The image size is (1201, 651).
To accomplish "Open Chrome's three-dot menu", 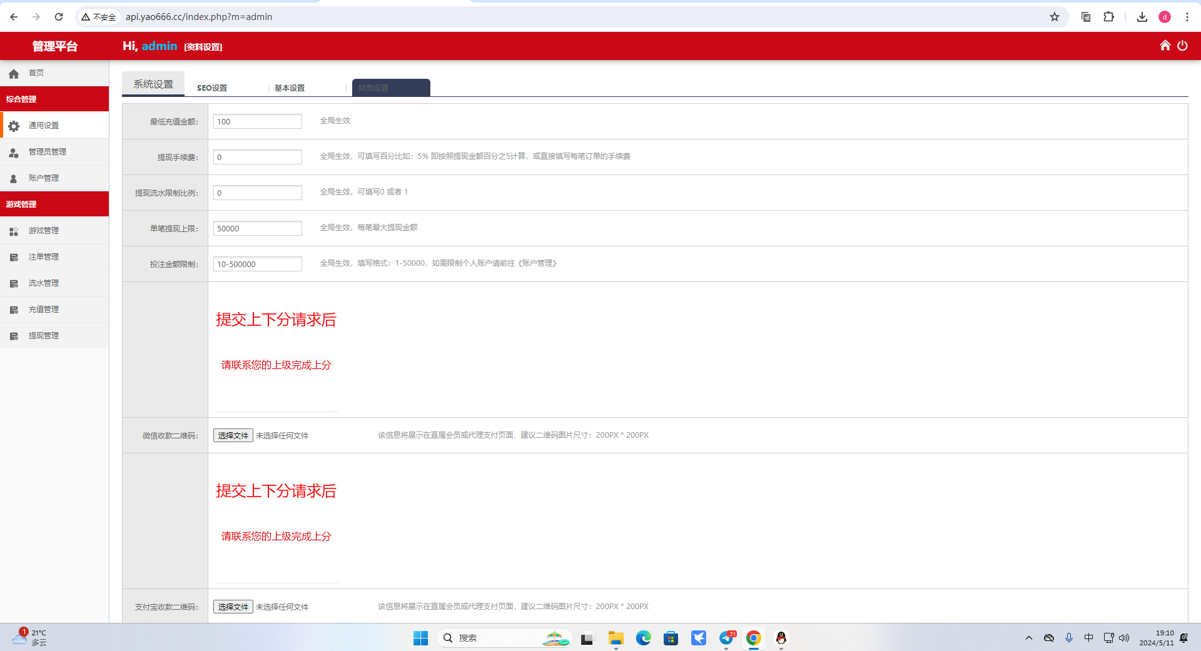I will coord(1188,17).
